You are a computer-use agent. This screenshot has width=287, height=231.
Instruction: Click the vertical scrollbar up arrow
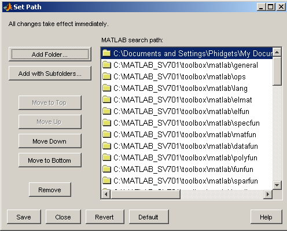tap(277, 52)
